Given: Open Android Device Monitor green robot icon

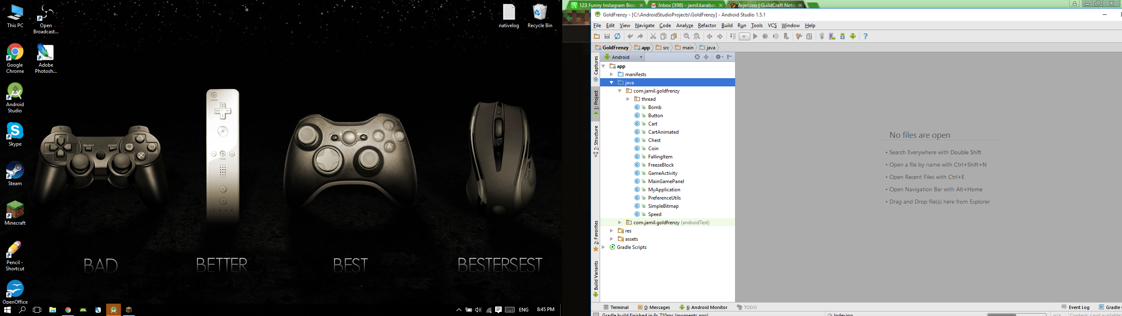Looking at the screenshot, I should [x=853, y=37].
